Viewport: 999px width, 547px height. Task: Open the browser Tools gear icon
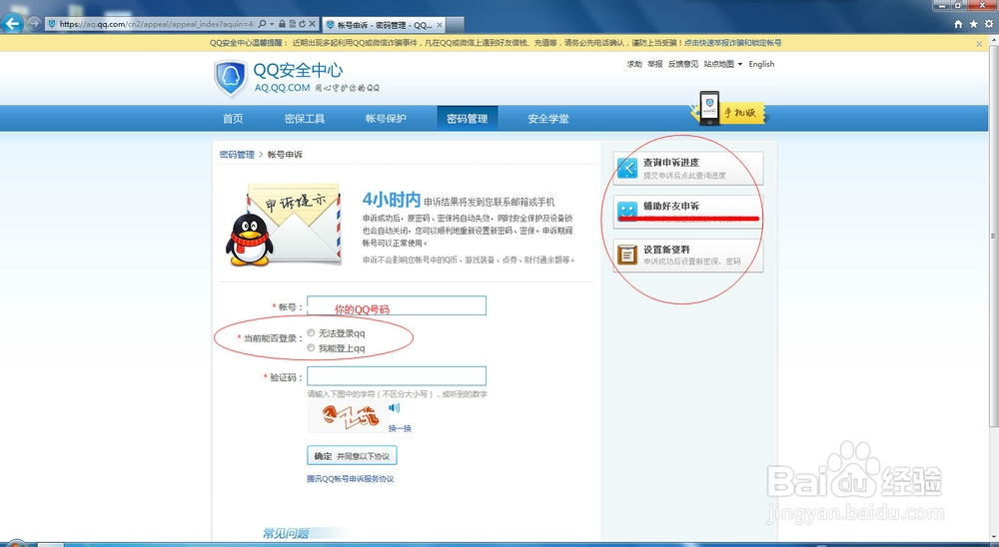(989, 24)
